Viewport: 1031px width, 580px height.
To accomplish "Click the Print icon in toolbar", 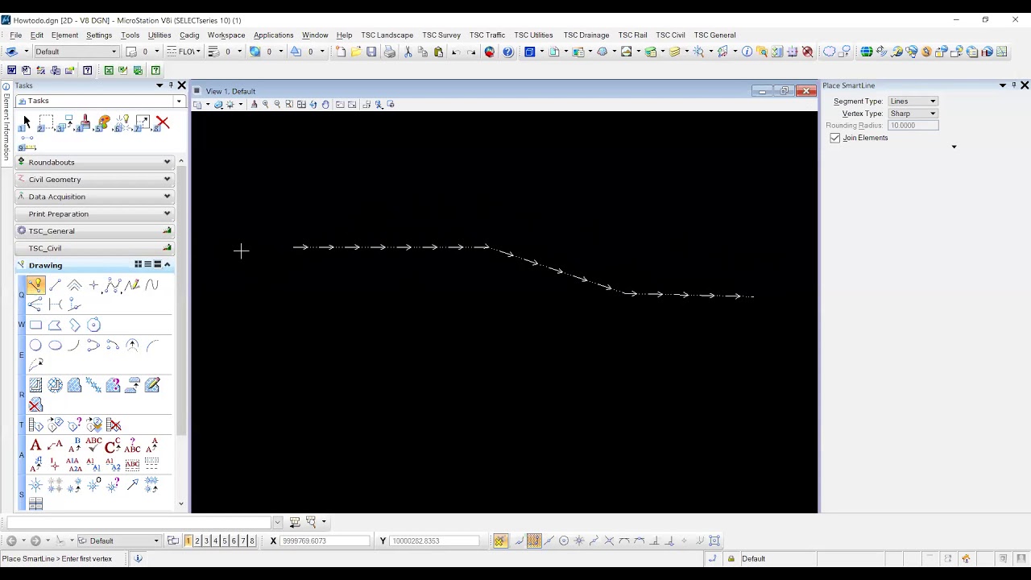I will point(390,52).
